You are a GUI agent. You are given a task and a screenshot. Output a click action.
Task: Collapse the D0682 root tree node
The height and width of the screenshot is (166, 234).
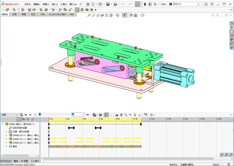pos(2,124)
